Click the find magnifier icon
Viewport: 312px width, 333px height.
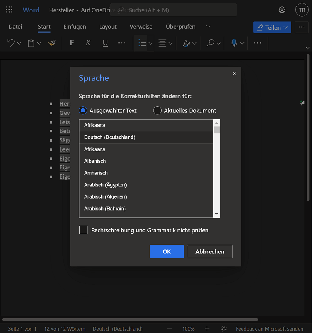[210, 43]
